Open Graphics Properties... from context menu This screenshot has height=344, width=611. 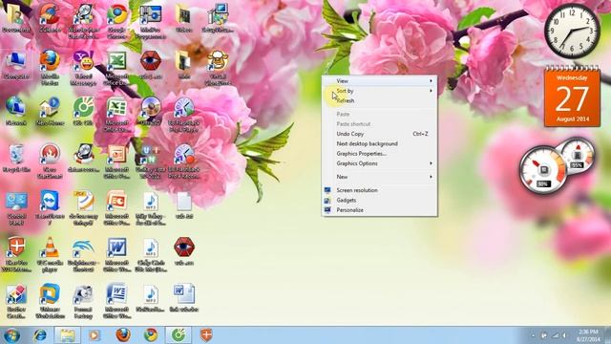(379, 154)
